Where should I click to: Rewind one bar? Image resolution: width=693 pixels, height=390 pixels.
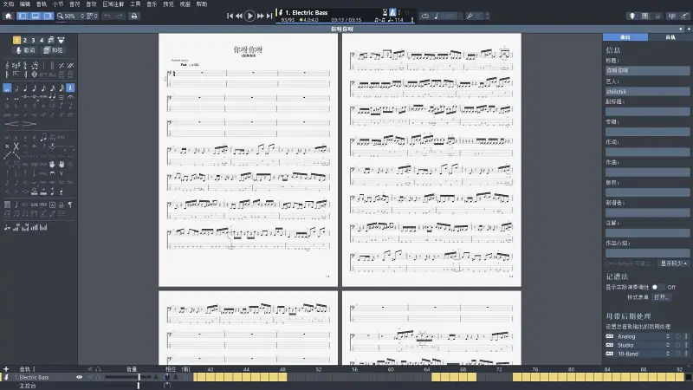(x=239, y=16)
